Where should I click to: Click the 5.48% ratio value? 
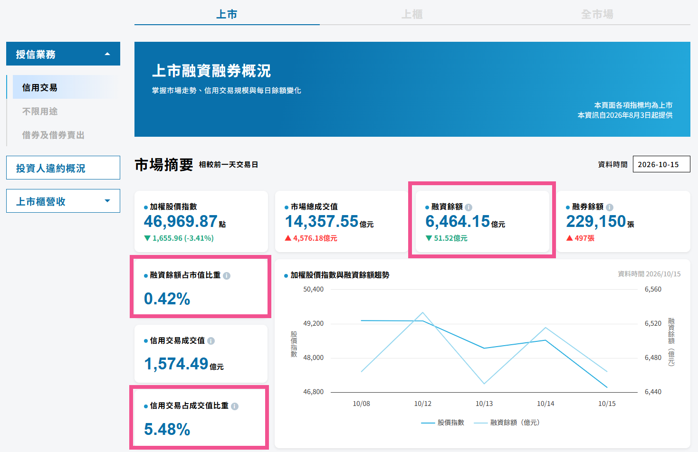(167, 429)
